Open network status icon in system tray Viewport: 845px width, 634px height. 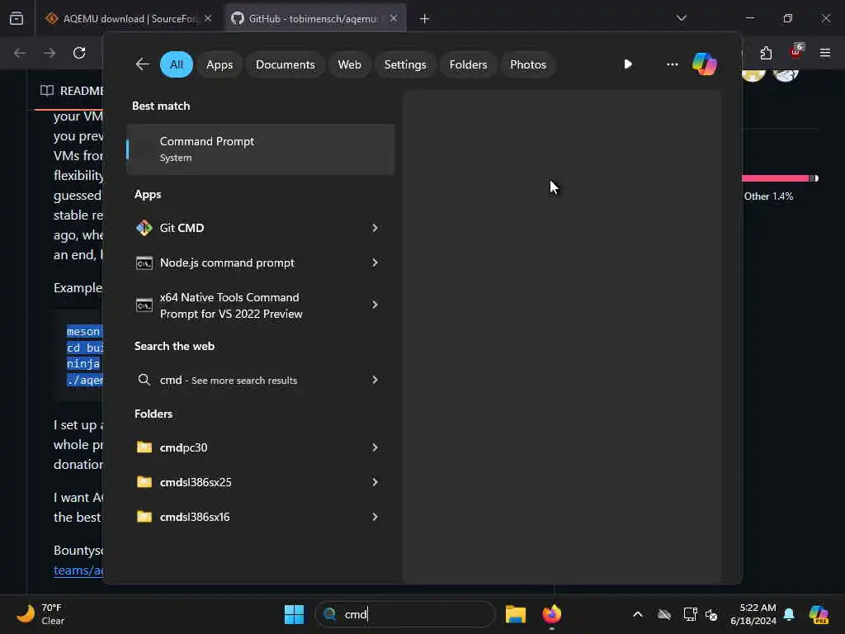[690, 614]
